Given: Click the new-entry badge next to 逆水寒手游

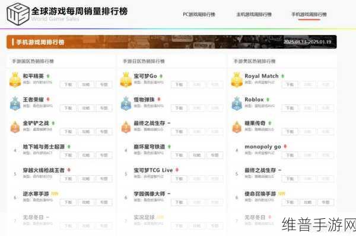Looking at the screenshot, I should point(55,193).
